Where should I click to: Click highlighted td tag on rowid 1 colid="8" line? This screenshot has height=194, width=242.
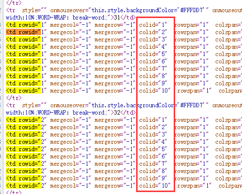pos(23,76)
